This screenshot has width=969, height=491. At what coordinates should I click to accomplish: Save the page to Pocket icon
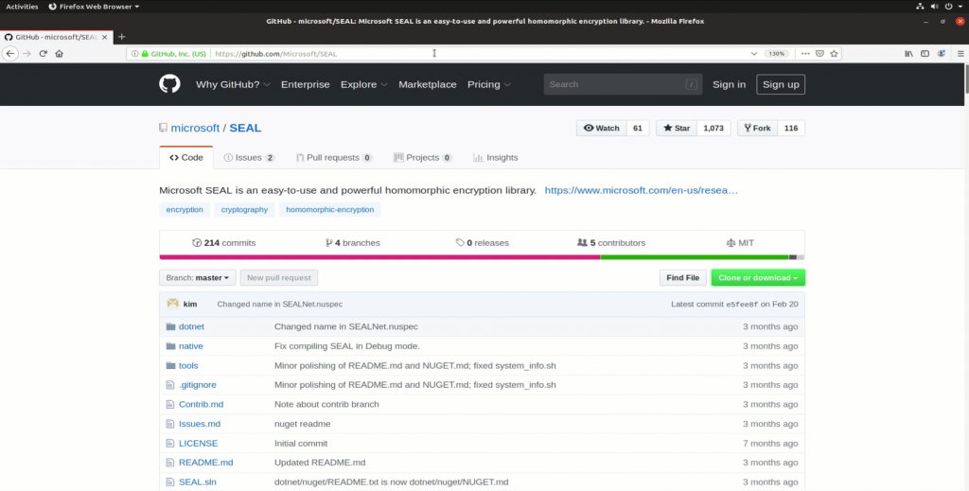click(x=819, y=54)
